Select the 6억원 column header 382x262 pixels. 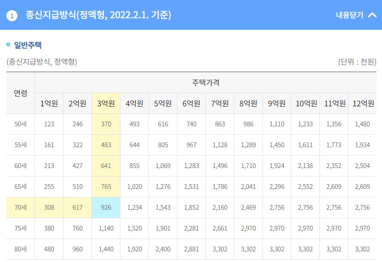[x=191, y=103]
